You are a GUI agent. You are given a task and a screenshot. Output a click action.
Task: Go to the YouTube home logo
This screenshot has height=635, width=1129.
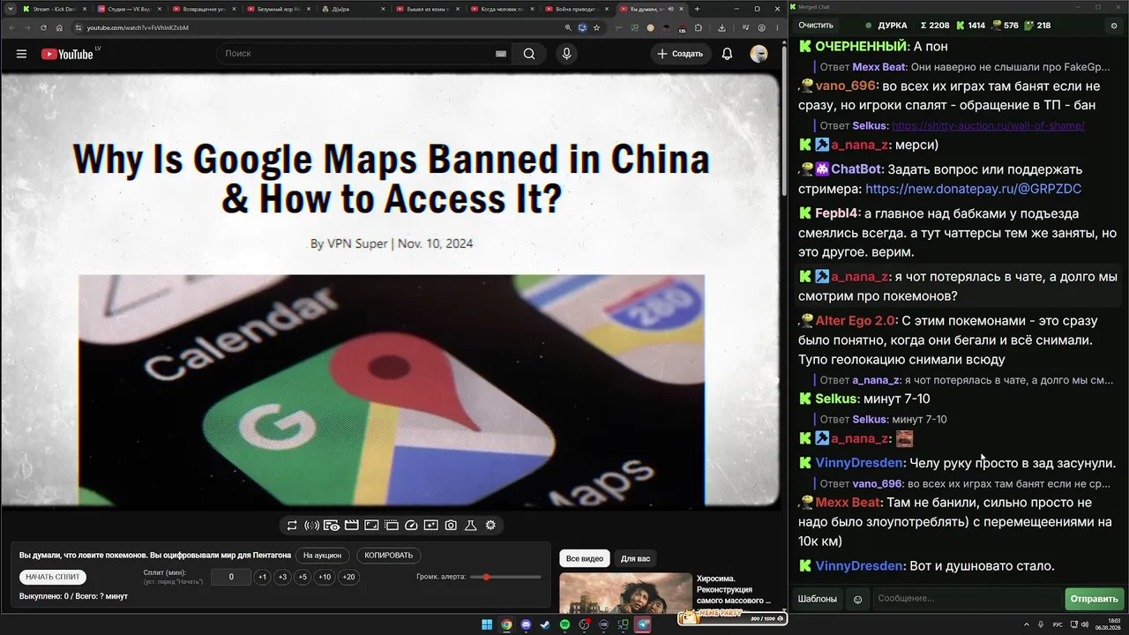[67, 54]
